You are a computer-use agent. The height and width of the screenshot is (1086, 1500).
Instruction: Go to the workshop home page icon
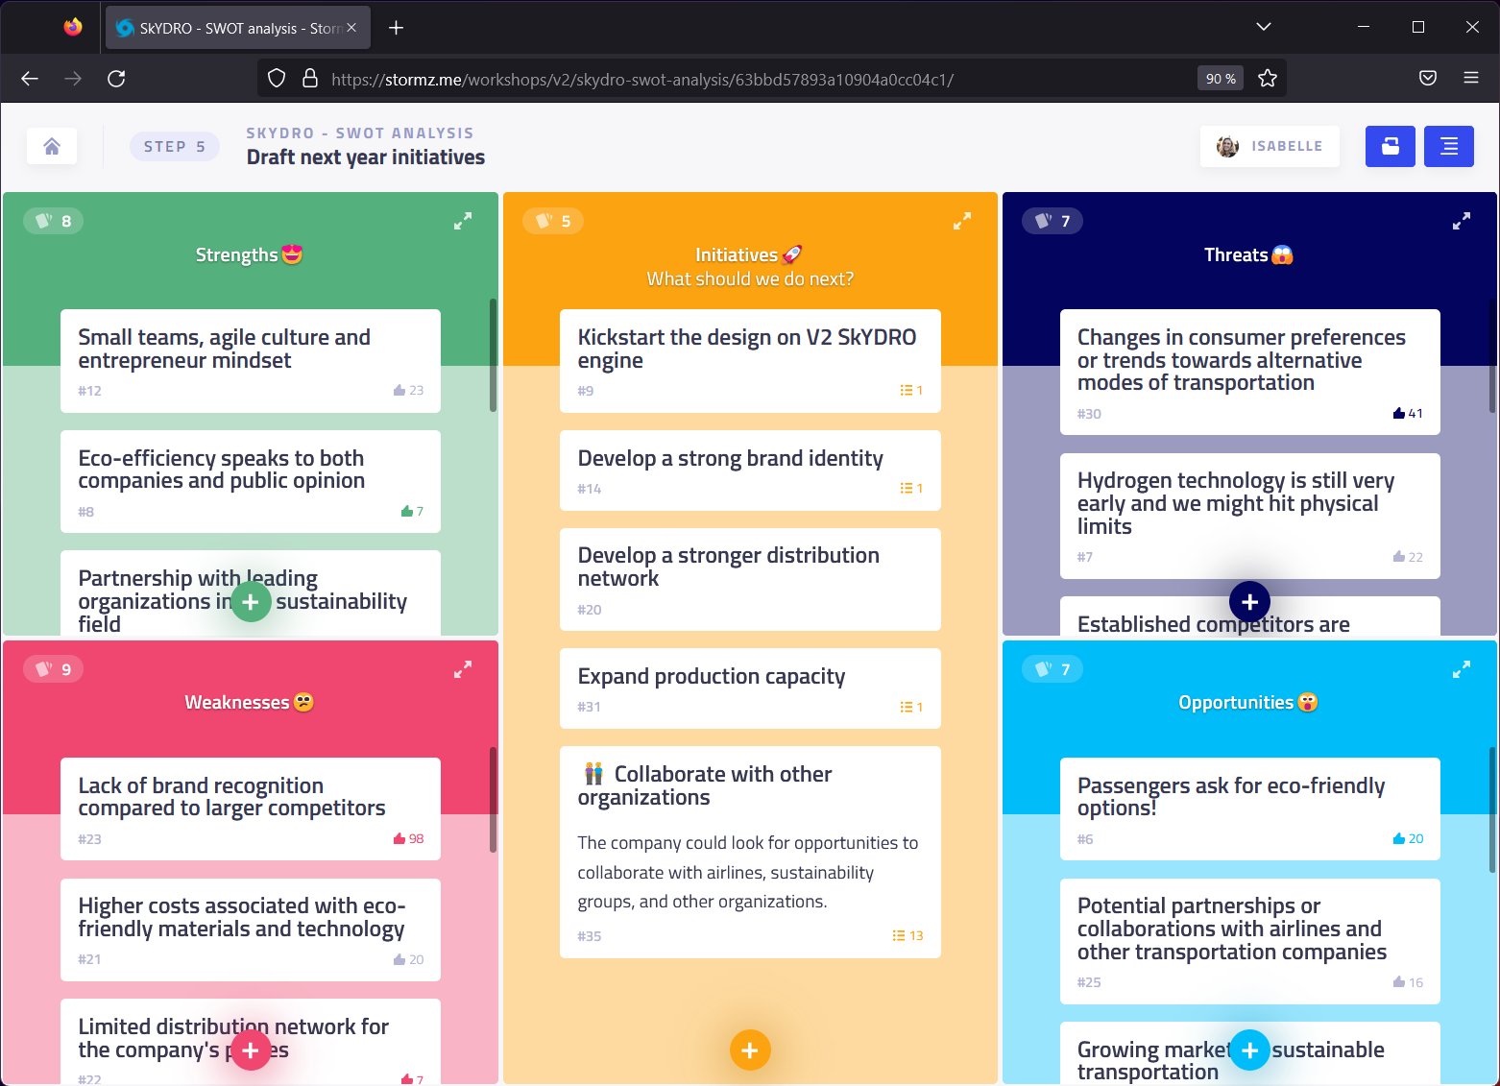[52, 146]
